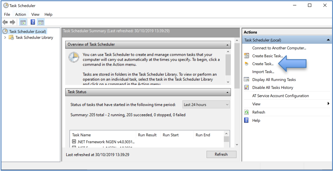Select the Create Task icon
This screenshot has height=171, width=333.
246,64
